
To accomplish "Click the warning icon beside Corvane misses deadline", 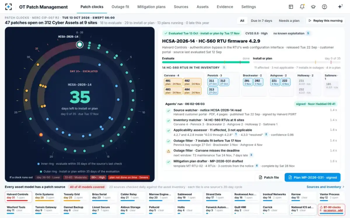I will tap(168, 151).
